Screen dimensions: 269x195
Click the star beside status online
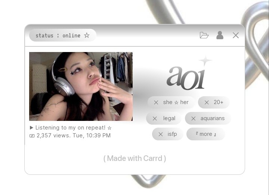(x=87, y=35)
